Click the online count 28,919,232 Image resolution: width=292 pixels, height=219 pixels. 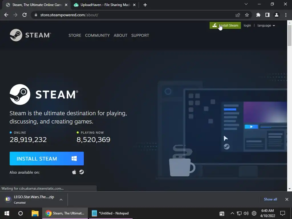point(28,139)
